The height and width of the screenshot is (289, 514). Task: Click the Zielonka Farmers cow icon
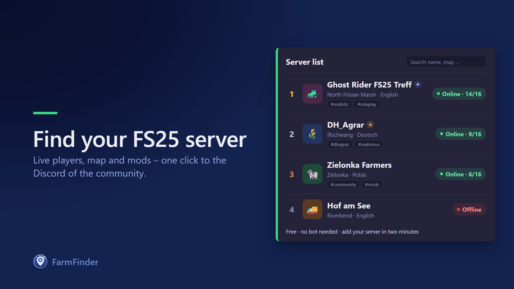click(x=312, y=174)
